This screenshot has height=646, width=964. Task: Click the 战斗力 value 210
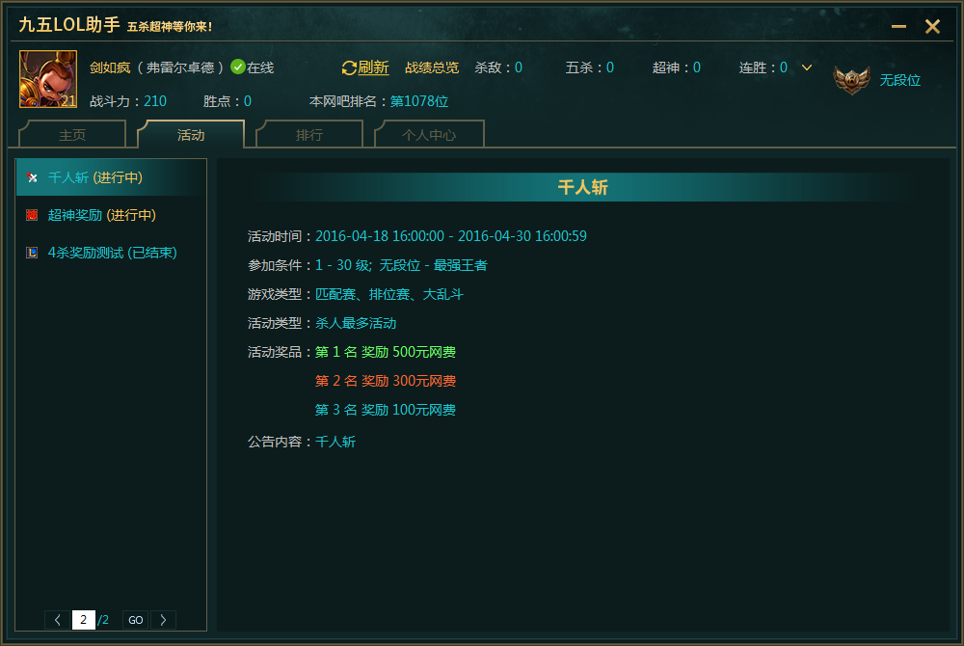[x=155, y=101]
